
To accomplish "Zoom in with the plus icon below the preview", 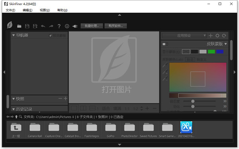I will pyautogui.click(x=147, y=108).
